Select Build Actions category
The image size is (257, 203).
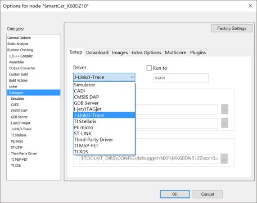[x=18, y=81]
